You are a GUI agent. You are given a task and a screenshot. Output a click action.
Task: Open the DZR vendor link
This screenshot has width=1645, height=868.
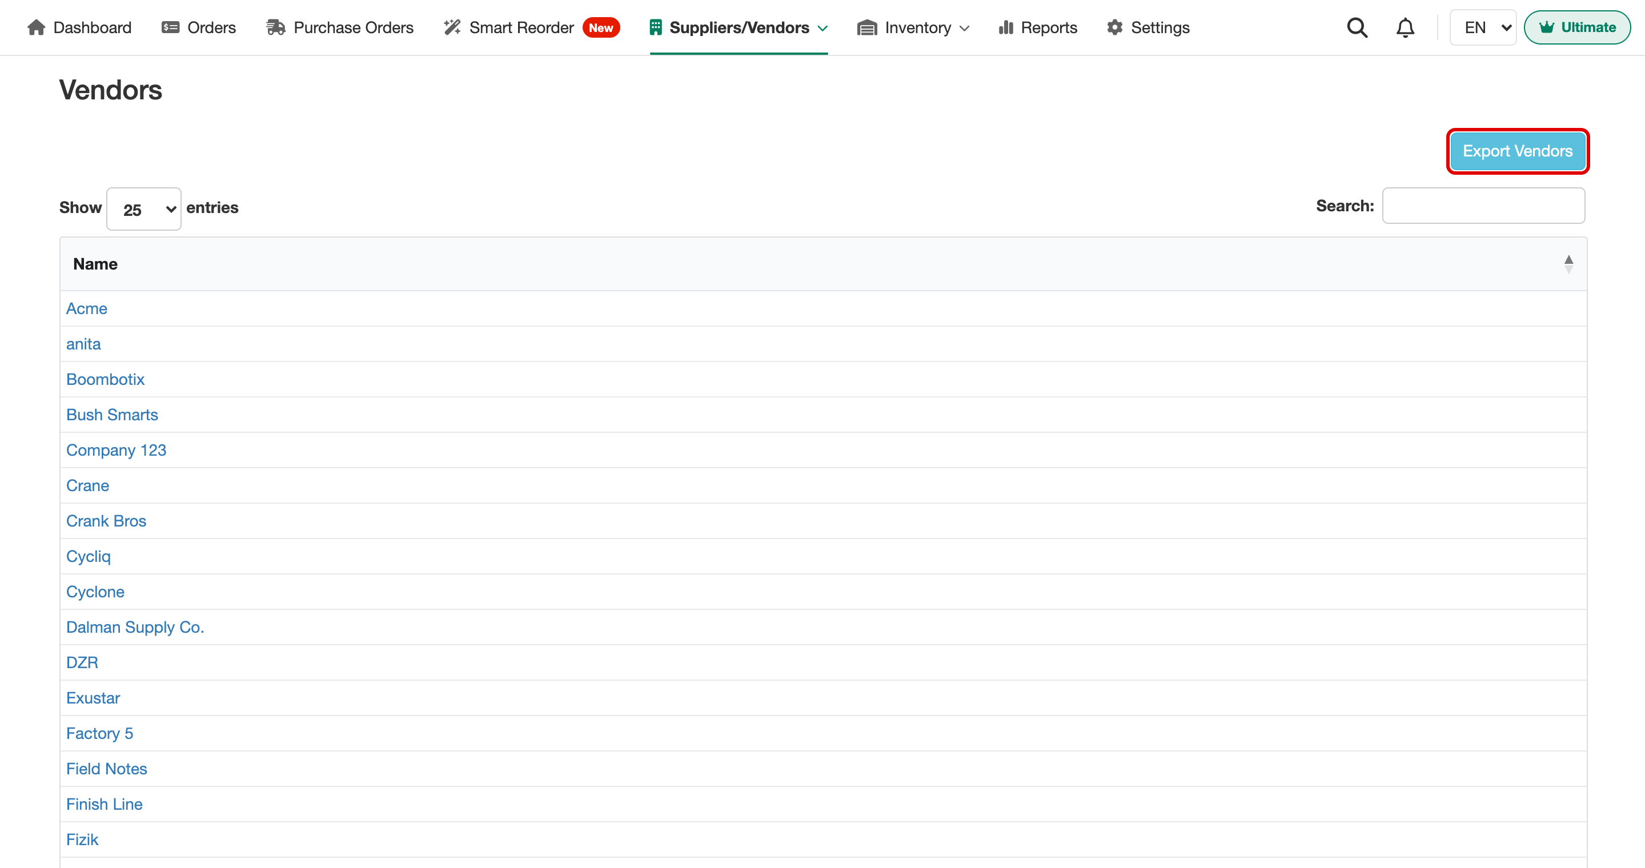[x=82, y=662]
